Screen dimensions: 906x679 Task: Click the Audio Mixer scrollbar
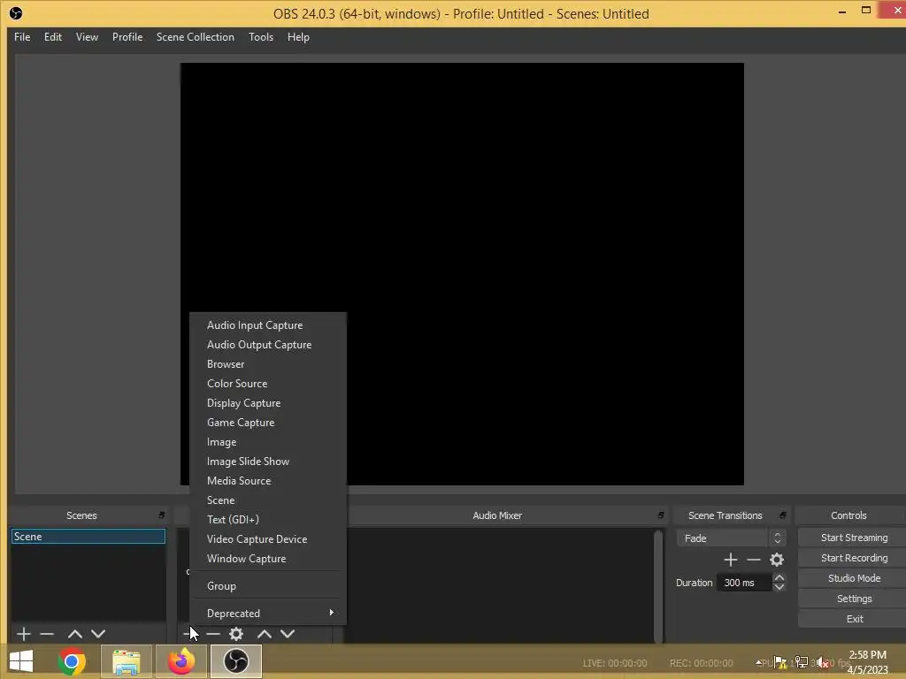pos(657,586)
